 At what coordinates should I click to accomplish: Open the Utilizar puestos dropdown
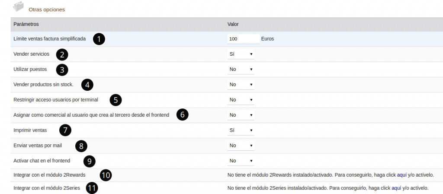click(x=241, y=69)
